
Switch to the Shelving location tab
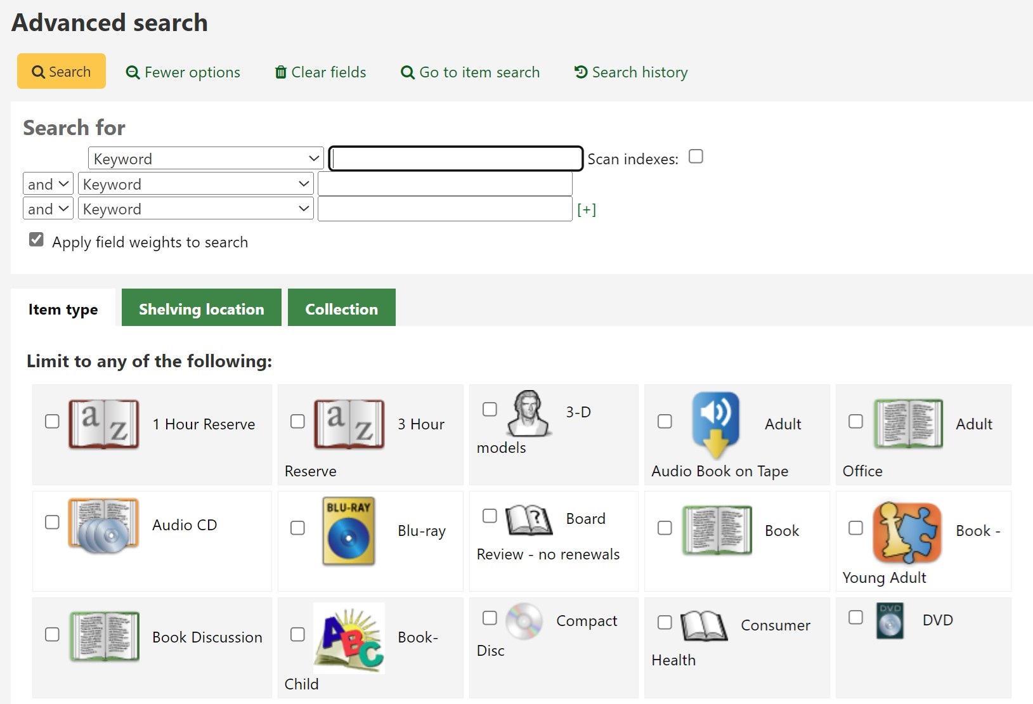[x=201, y=308]
